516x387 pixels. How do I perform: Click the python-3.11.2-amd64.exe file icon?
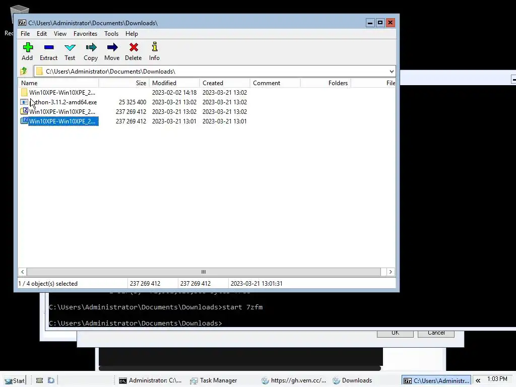click(24, 102)
